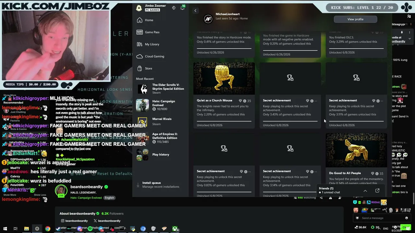The image size is (415, 233).
Task: Open Google Chrome from the taskbar
Action: point(48,229)
